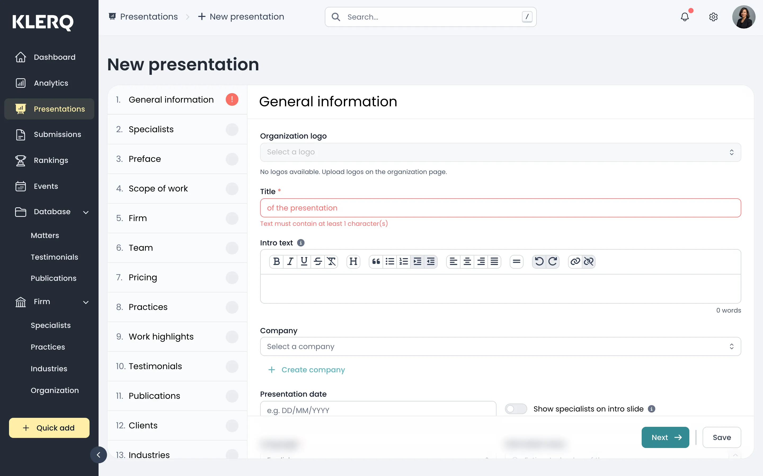Collapse the Firm sidebar section

point(86,302)
